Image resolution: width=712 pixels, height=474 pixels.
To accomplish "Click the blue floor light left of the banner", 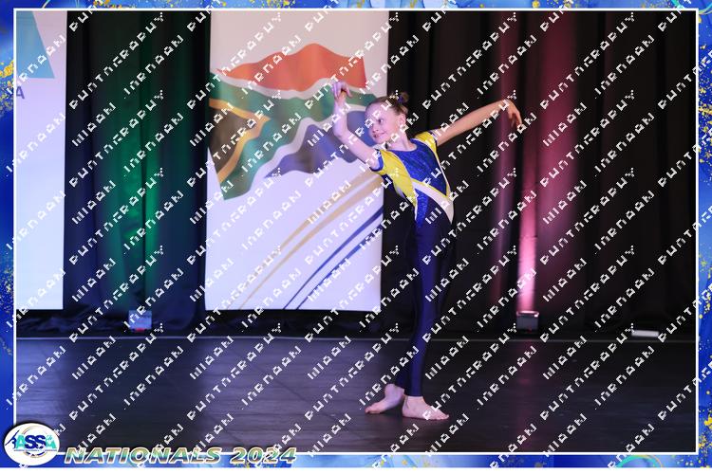I will 140,319.
